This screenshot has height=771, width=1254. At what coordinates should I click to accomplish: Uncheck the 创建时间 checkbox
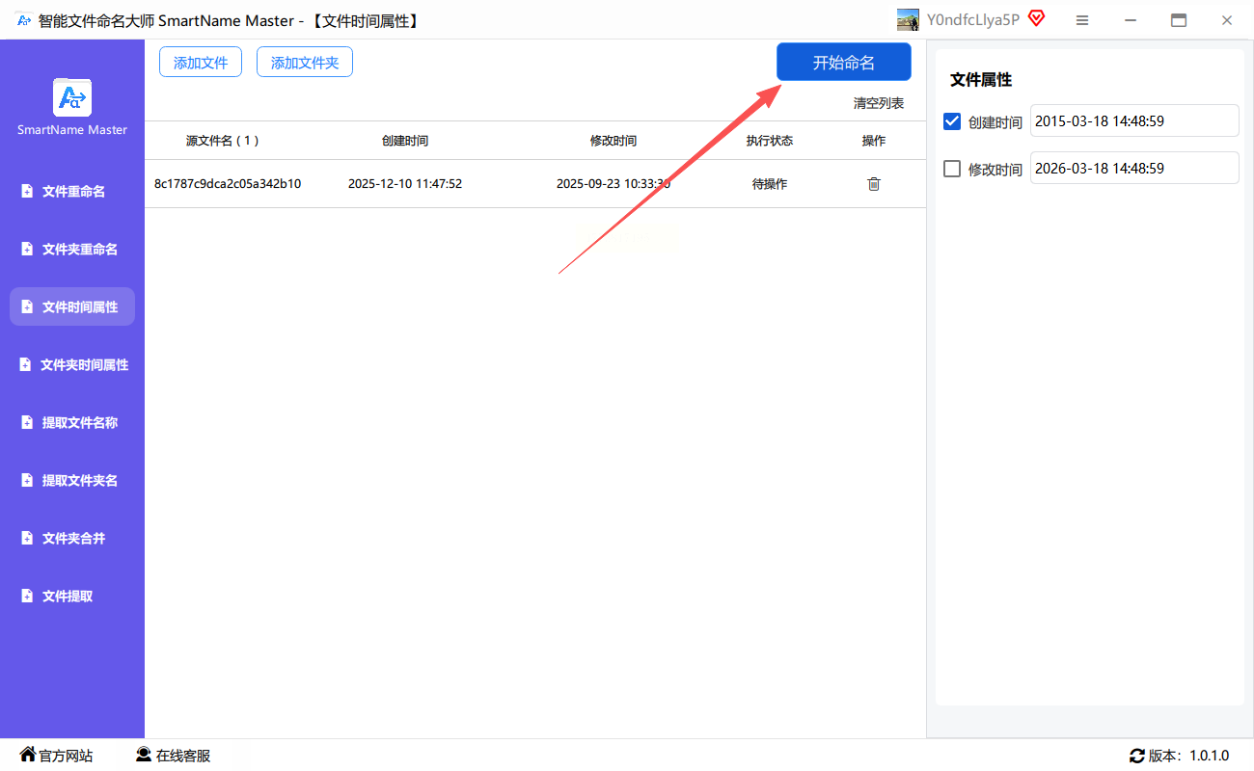952,121
